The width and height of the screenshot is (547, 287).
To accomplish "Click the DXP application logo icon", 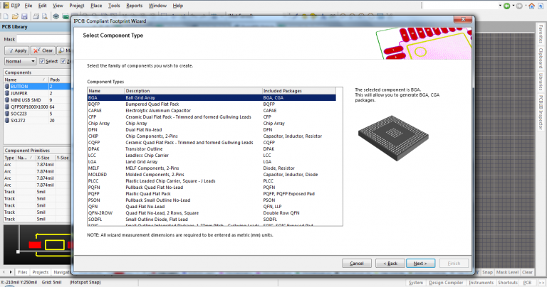I will point(6,6).
